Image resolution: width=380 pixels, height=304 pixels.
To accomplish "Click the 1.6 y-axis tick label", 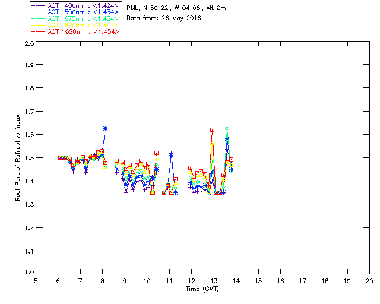I will (29, 135).
